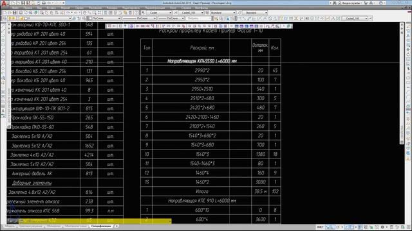This screenshot has width=412, height=231.
Task: Open the Cadet2_100 dropdown on right toolbar
Action: (x=355, y=19)
